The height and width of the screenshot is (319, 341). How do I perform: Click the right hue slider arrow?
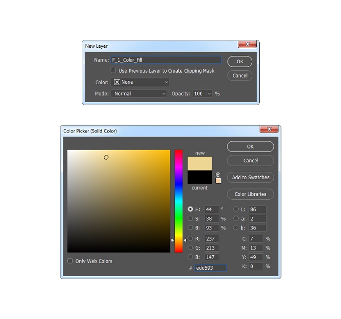tap(185, 240)
